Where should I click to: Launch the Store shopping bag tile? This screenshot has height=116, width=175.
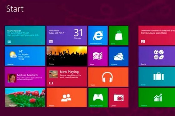tap(119, 35)
